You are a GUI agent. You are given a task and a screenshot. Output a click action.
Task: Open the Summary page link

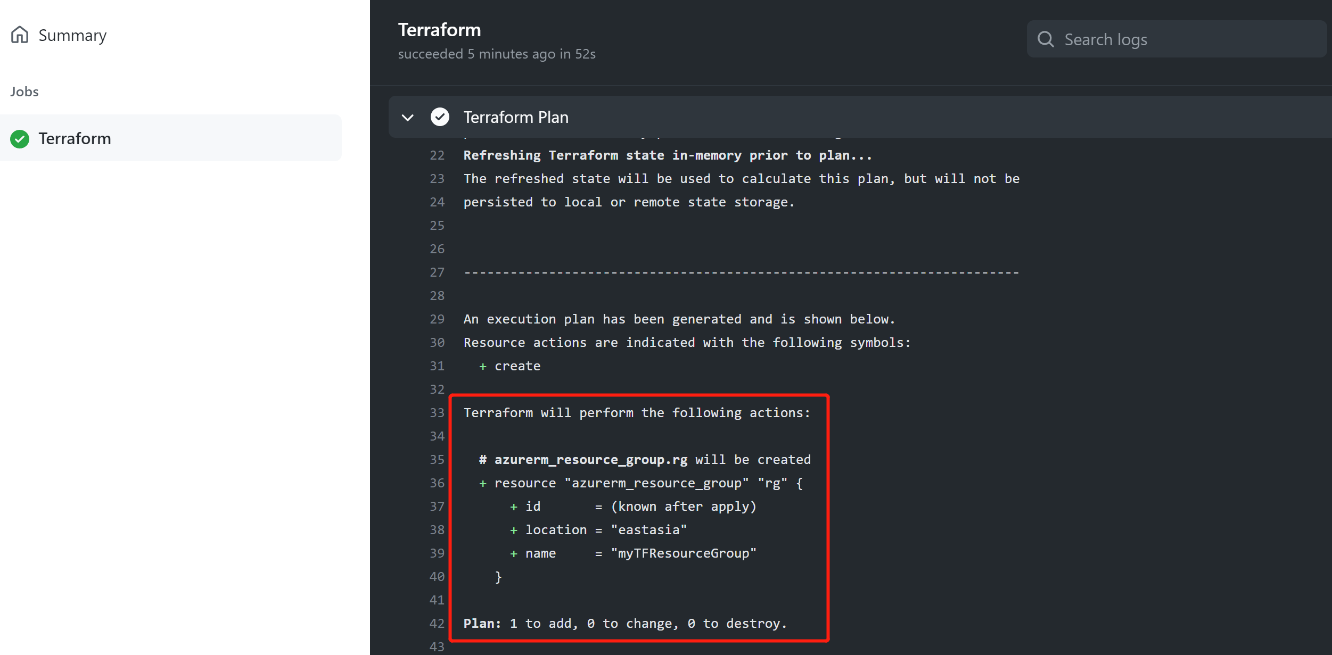(x=72, y=35)
